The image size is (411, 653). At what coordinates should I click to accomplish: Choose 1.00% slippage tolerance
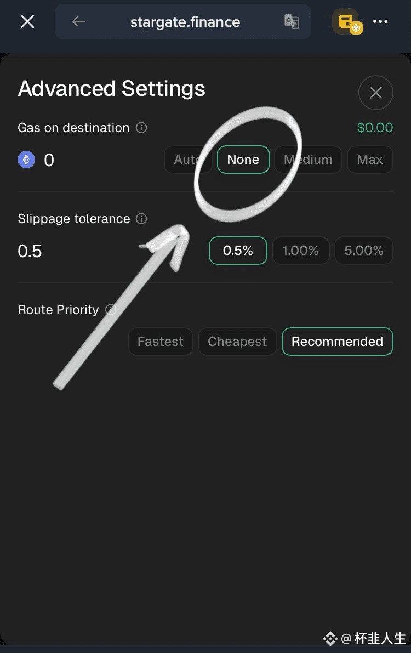301,250
